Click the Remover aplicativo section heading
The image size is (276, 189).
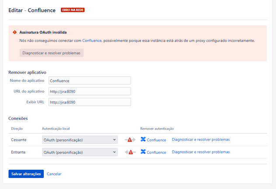click(27, 72)
